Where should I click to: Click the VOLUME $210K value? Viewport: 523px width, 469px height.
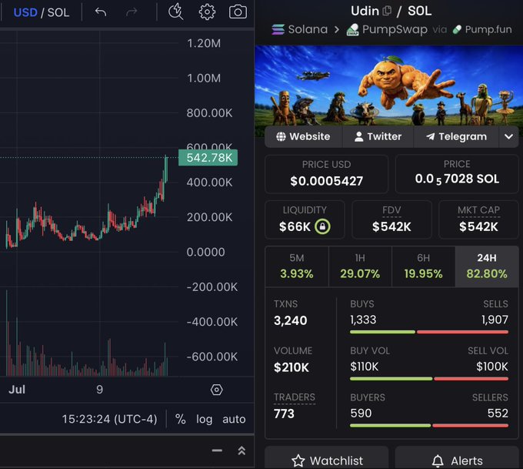(291, 367)
